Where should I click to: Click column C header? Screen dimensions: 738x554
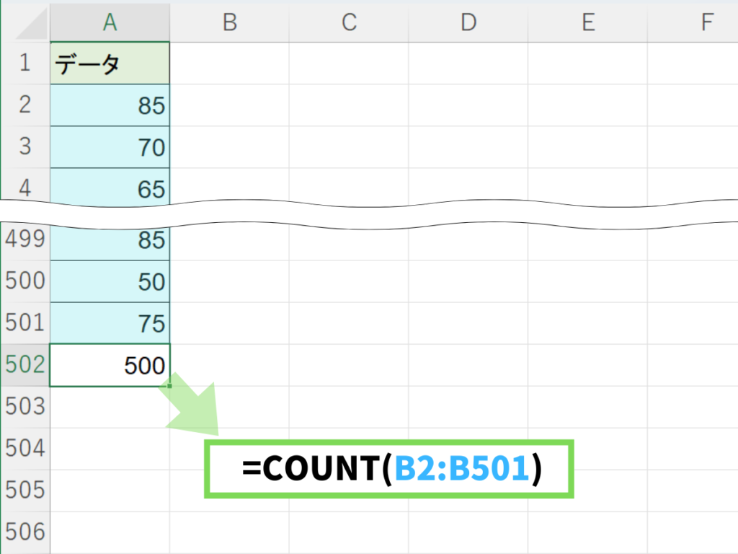click(x=349, y=23)
